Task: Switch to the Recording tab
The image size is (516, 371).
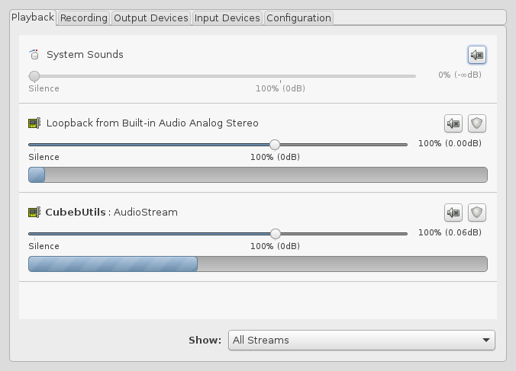Action: (x=84, y=18)
